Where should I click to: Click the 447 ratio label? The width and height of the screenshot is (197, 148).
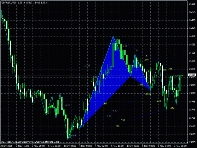click(x=105, y=104)
